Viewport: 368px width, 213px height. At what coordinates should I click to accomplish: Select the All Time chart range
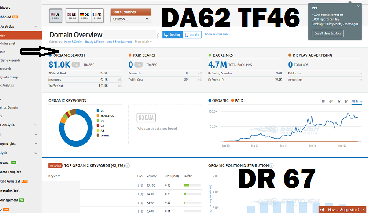pyautogui.click(x=357, y=101)
